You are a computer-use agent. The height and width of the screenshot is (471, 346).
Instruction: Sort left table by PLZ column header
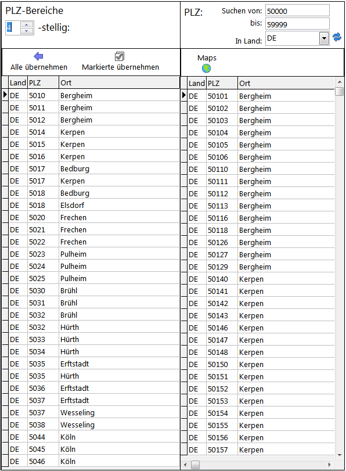coord(43,82)
